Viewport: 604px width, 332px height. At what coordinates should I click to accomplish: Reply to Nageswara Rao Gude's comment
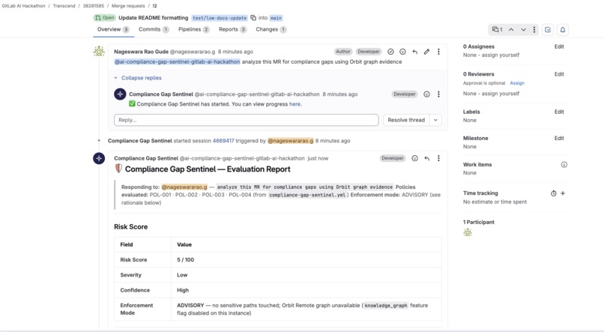415,52
